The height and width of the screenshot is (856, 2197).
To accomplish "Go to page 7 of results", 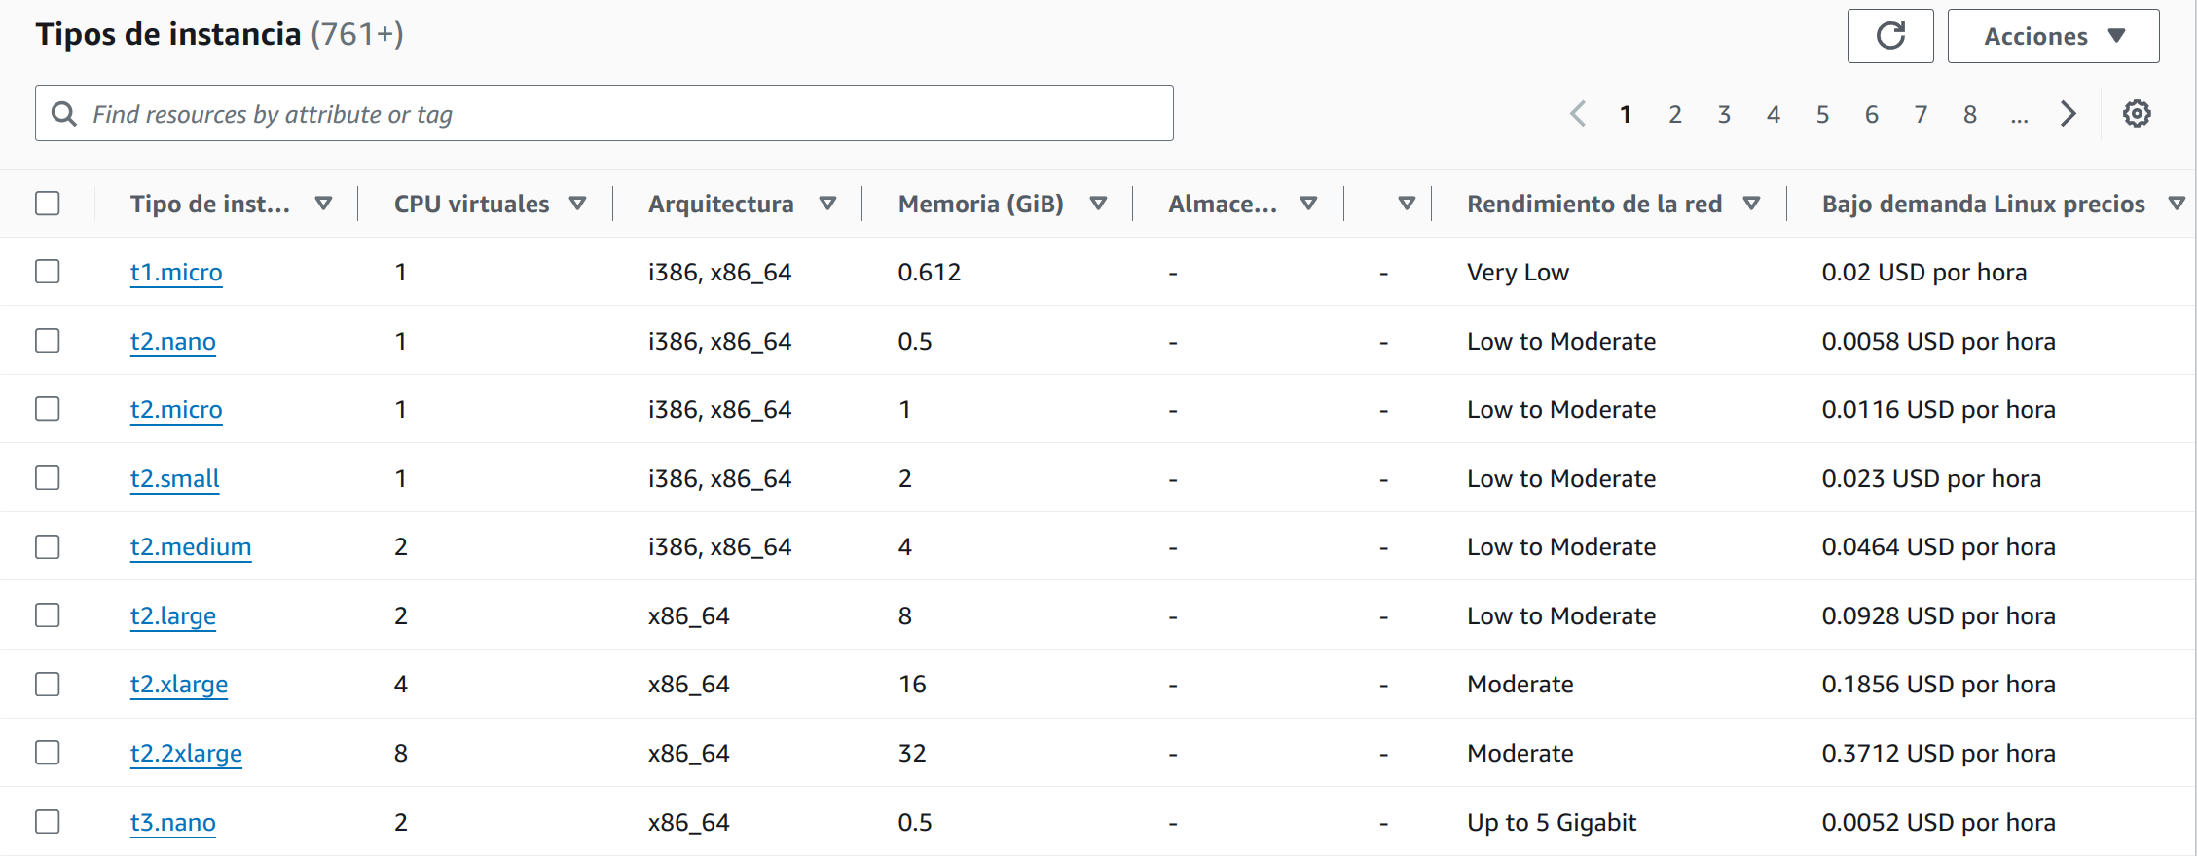I will pyautogui.click(x=1921, y=114).
